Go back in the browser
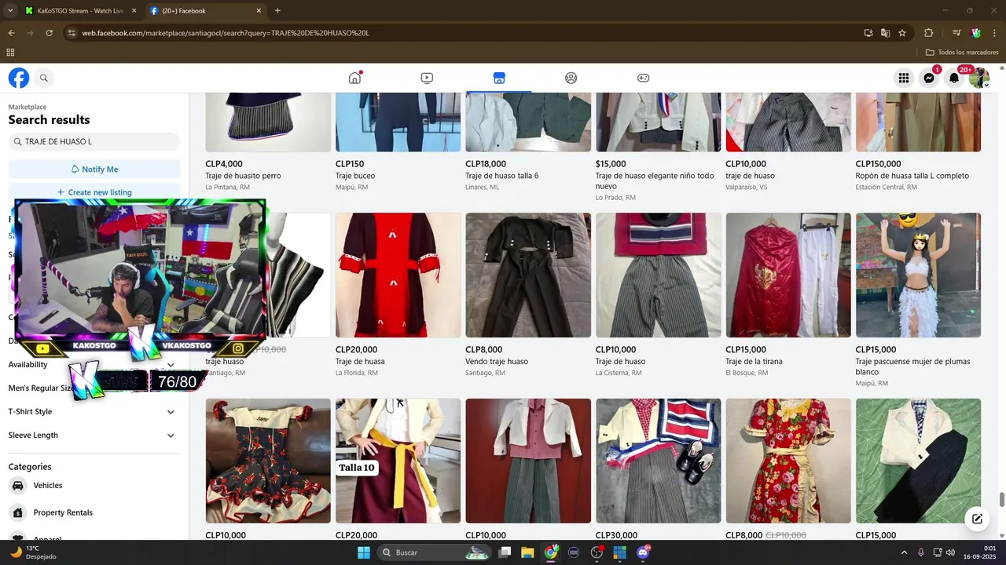The width and height of the screenshot is (1006, 565). [x=11, y=33]
